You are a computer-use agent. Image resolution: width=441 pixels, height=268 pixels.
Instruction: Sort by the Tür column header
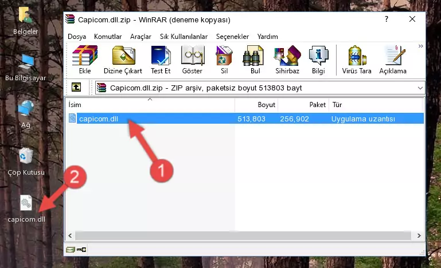tap(376, 105)
